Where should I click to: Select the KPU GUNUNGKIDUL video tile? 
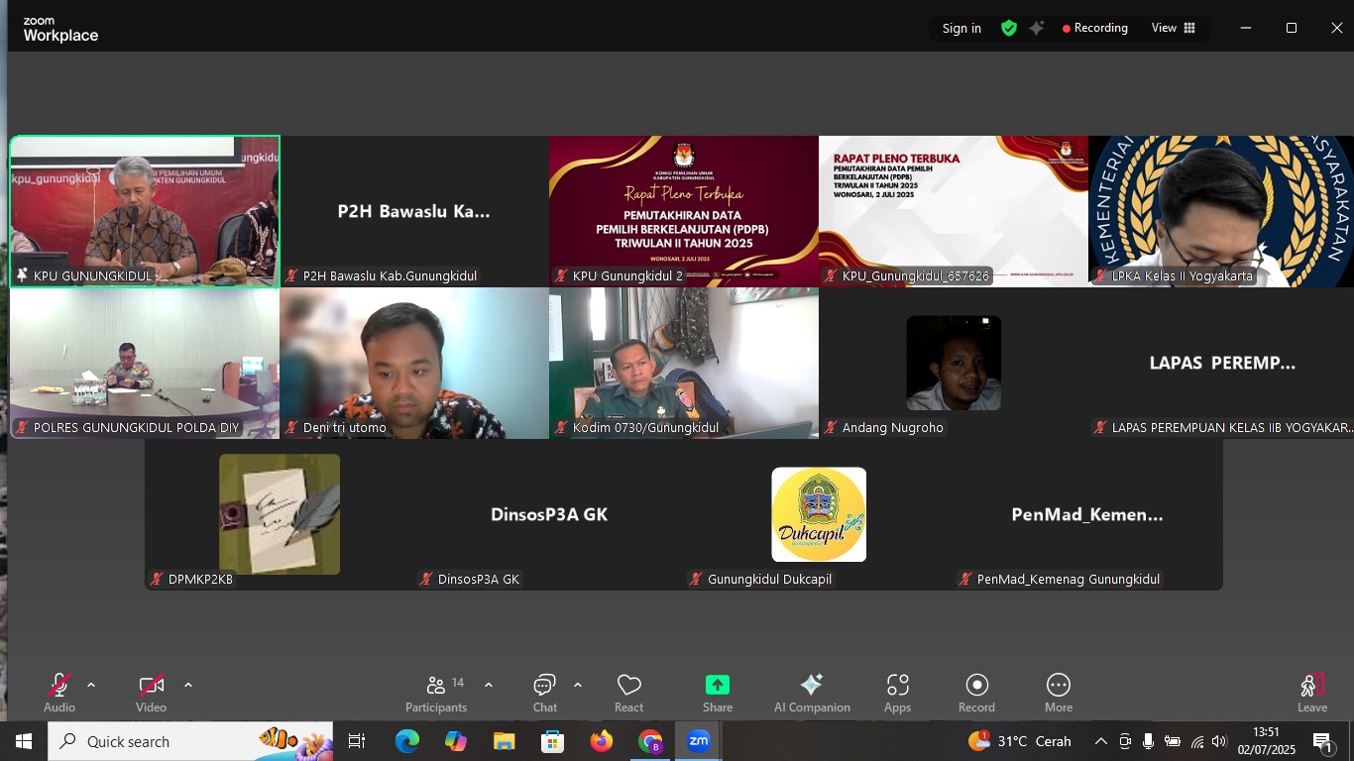pos(145,211)
